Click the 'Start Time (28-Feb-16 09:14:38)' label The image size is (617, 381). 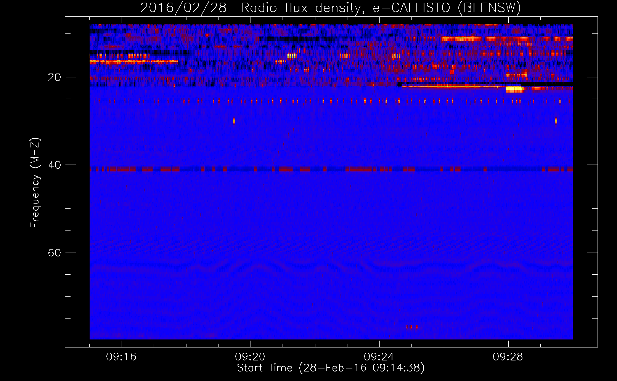point(331,368)
